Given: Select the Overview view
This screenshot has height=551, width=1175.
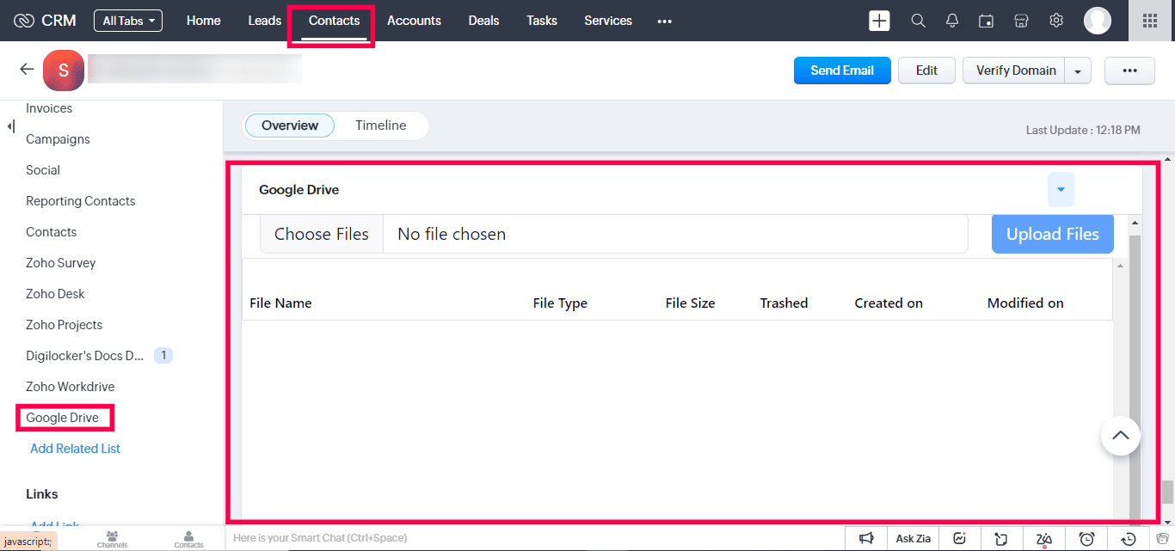Looking at the screenshot, I should pos(290,126).
